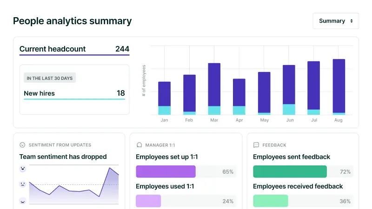Click the 'In the last 30 days' badge

50,78
